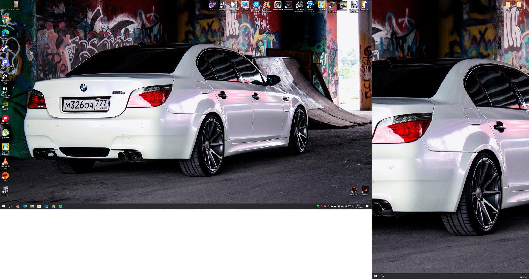Open the TruckersMP shortcut
Image resolution: width=529 pixels, height=279 pixels.
(x=223, y=6)
